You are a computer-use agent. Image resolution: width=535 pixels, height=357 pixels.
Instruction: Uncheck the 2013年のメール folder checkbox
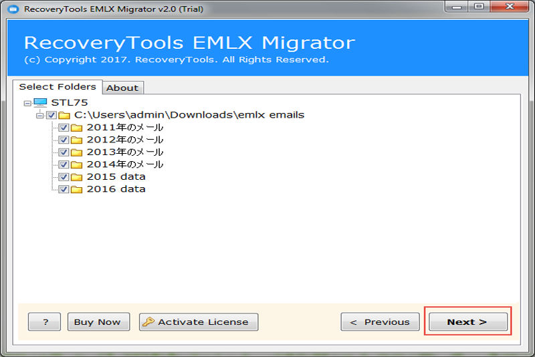pyautogui.click(x=64, y=152)
